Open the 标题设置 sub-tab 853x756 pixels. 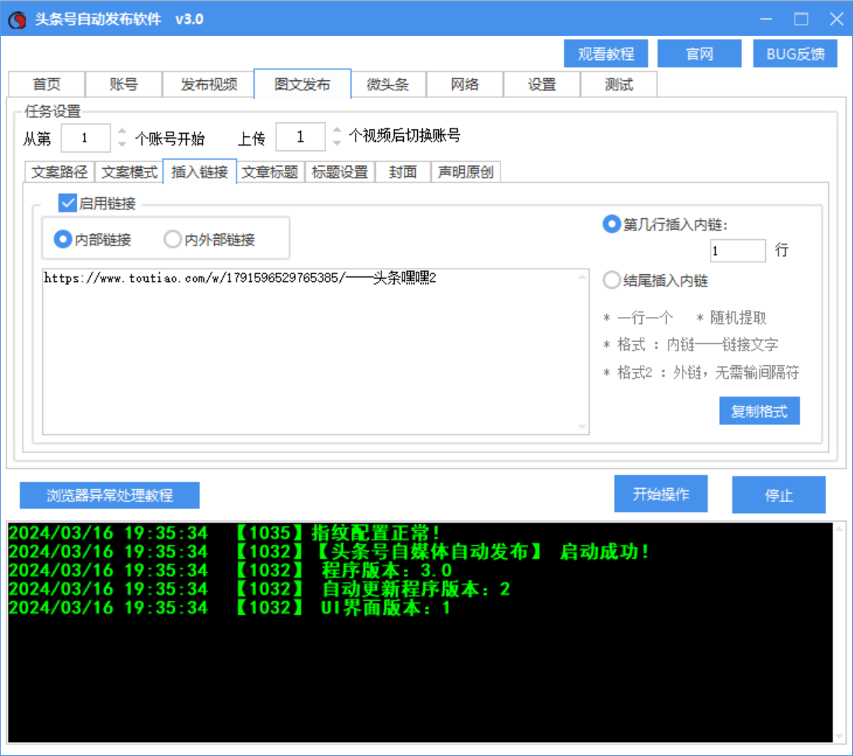340,172
